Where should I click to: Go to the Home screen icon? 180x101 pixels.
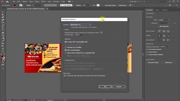(7, 2)
